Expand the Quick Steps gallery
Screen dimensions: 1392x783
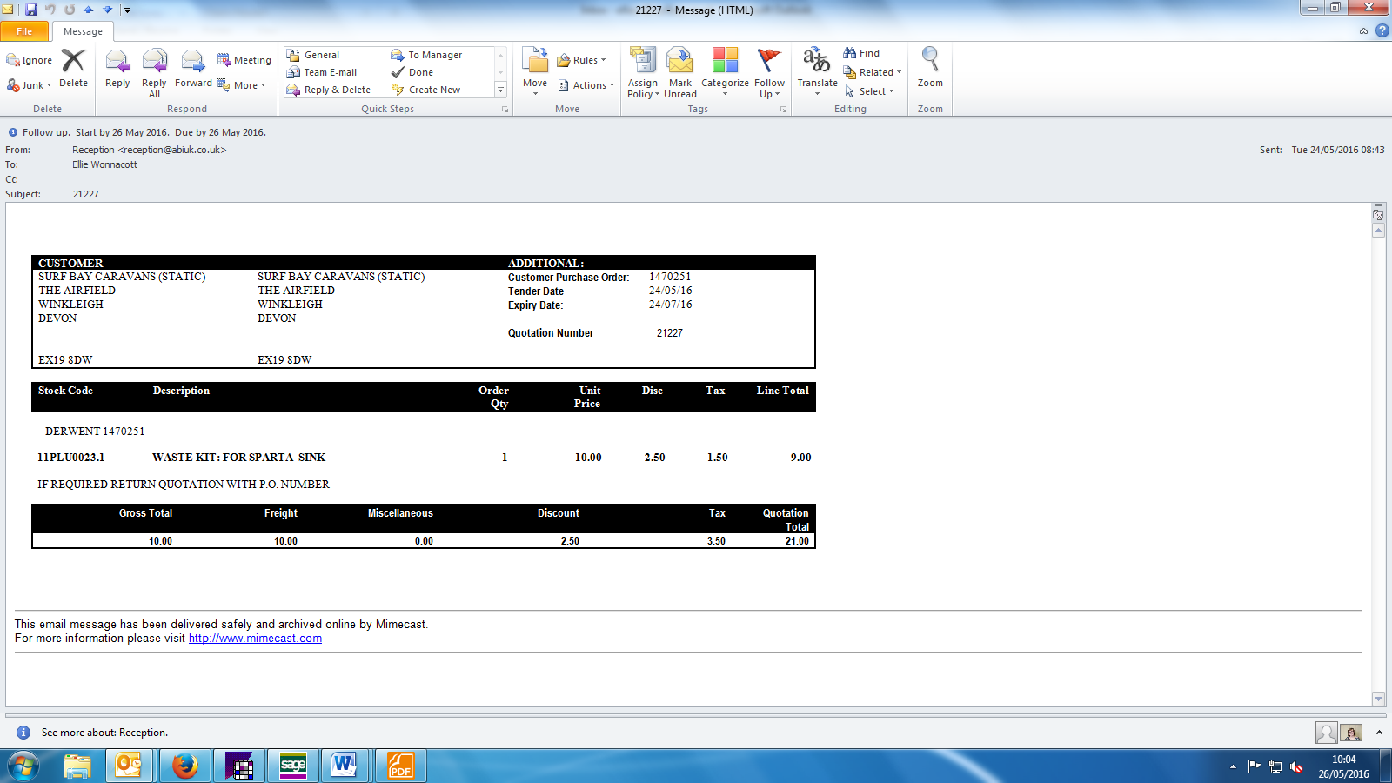coord(500,90)
